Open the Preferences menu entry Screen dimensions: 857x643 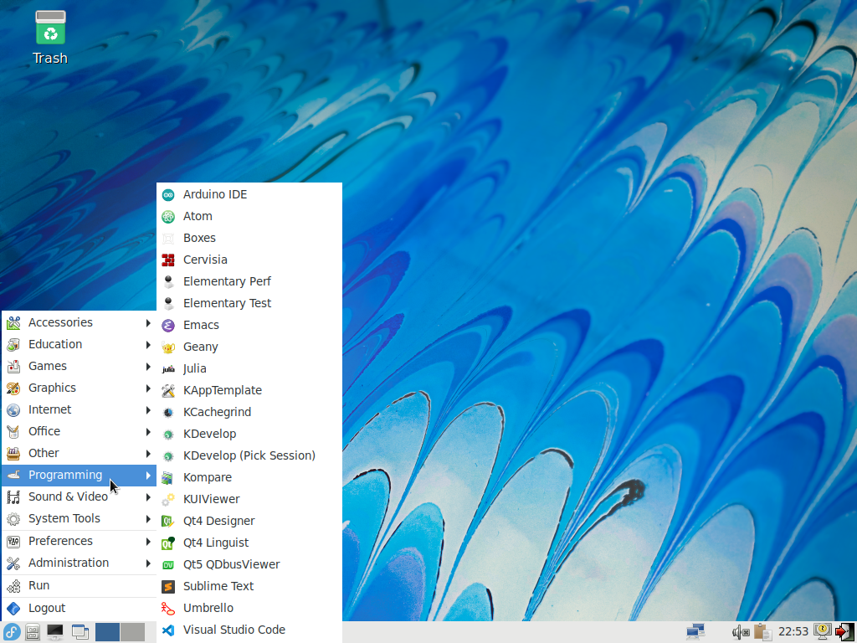(x=80, y=542)
